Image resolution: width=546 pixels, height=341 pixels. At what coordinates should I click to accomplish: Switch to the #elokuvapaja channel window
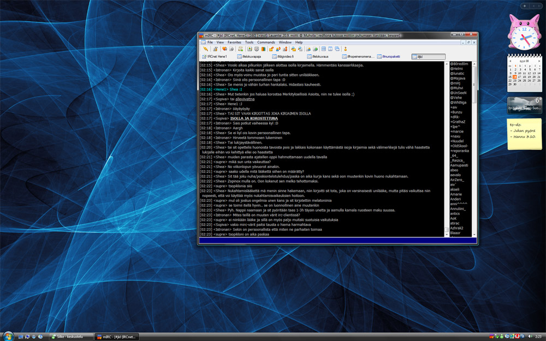point(251,56)
